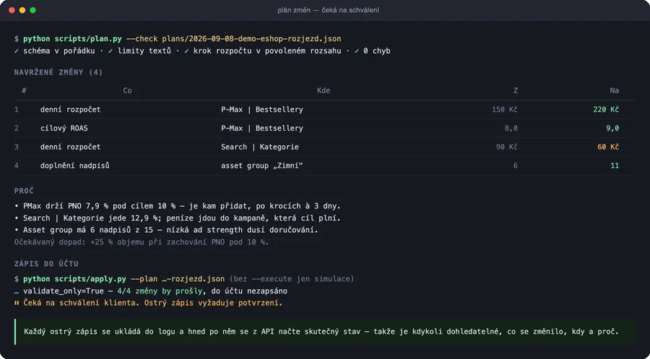The image size is (650, 359).
Task: Click the yellow minimize window button
Action: coord(22,10)
